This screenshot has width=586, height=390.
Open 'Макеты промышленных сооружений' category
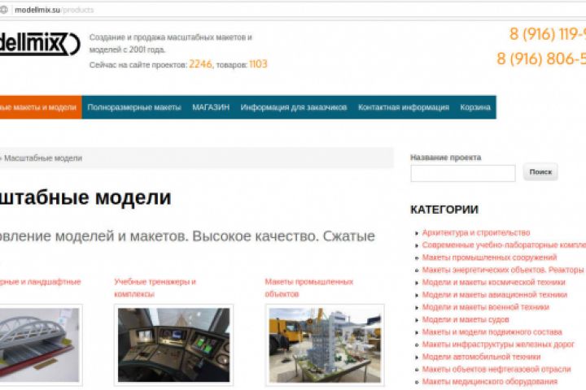pyautogui.click(x=489, y=258)
